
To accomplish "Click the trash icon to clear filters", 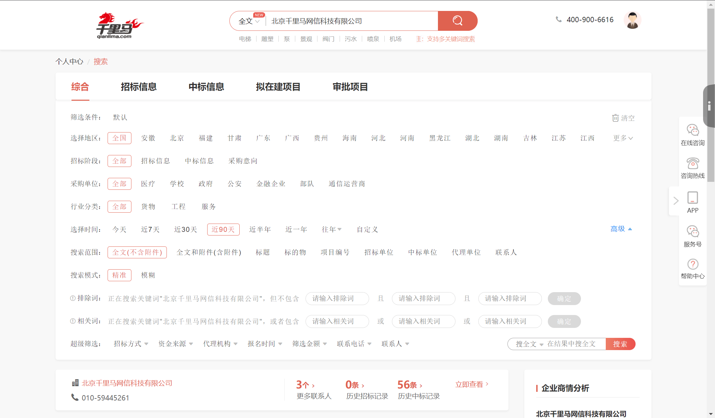I will coord(615,118).
